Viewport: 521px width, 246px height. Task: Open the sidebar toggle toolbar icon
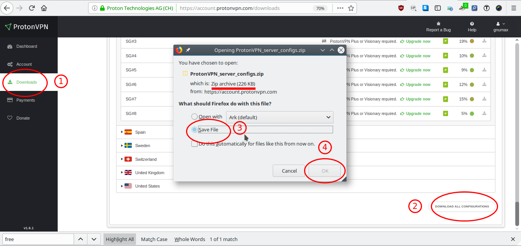[x=438, y=8]
